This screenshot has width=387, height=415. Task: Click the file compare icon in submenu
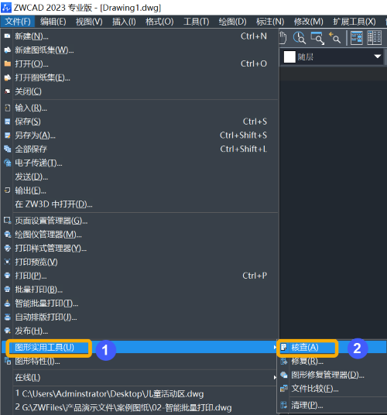point(284,389)
